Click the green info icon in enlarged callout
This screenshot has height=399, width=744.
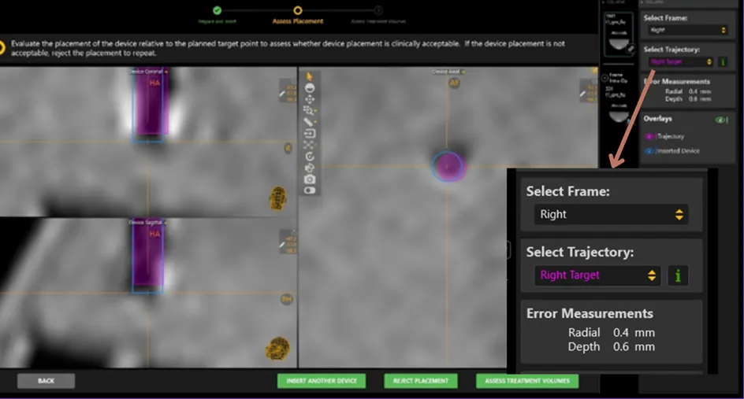[x=678, y=275]
